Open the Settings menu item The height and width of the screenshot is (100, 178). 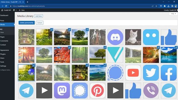[3, 66]
